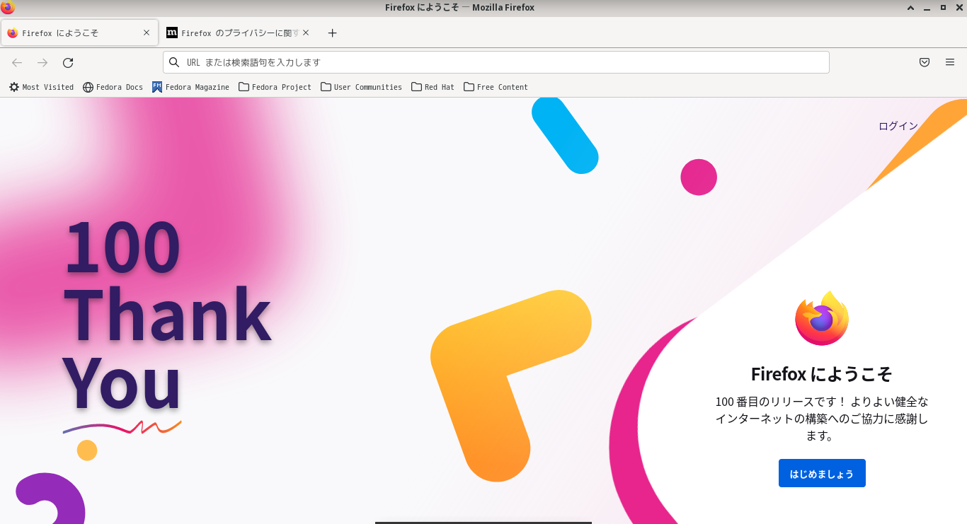
Task: Expand the Free Content bookmark folder
Action: click(x=496, y=87)
